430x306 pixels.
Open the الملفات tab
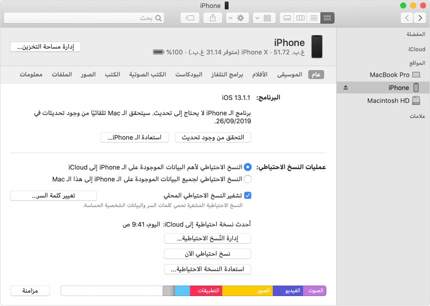tap(62, 75)
